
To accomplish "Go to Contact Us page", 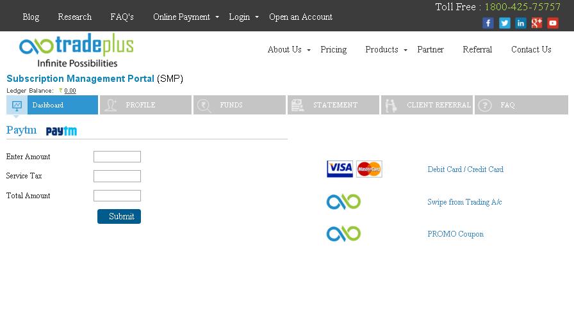I will (x=531, y=49).
